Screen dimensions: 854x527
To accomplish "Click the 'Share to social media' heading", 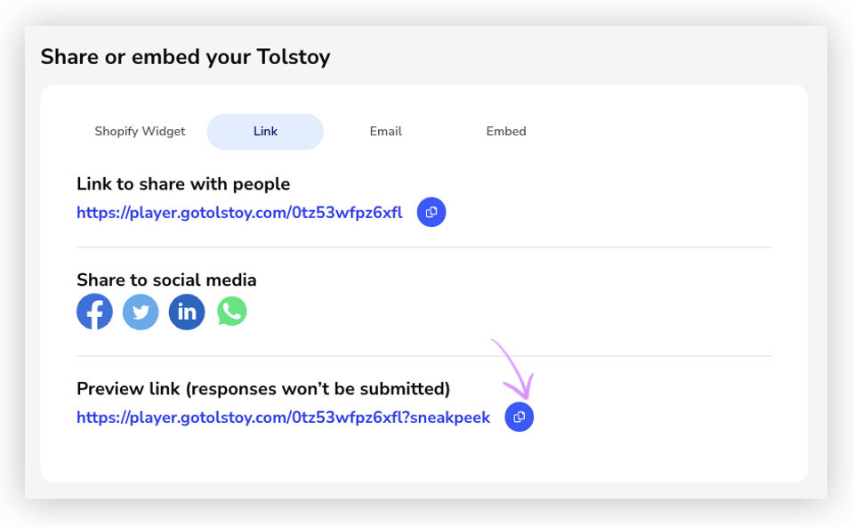I will (x=166, y=280).
